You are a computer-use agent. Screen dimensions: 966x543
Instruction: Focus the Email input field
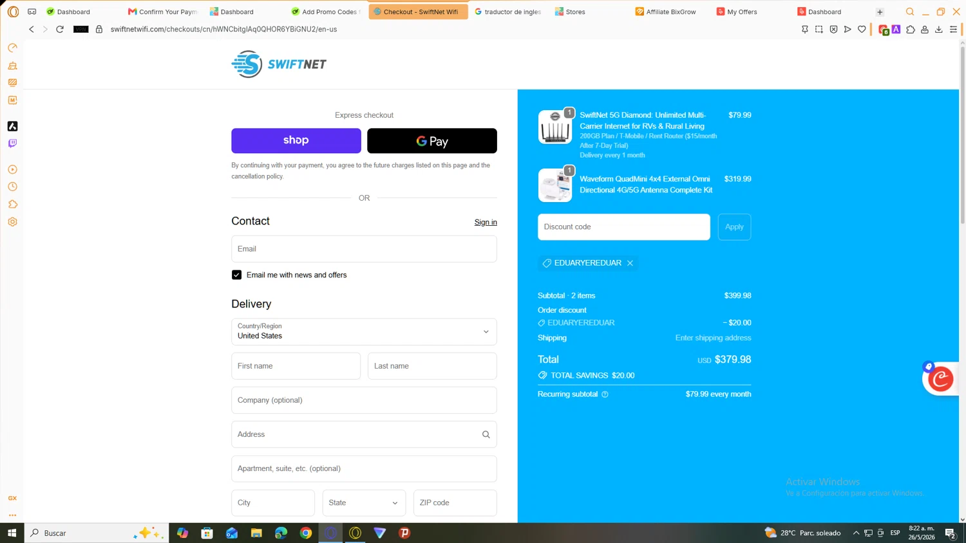364,249
